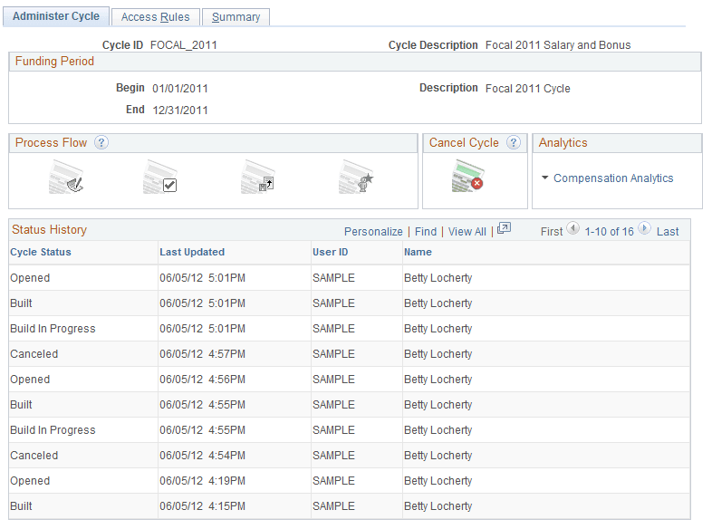This screenshot has height=529, width=712.
Task: Open Cancel Cycle help question mark
Action: coord(513,142)
